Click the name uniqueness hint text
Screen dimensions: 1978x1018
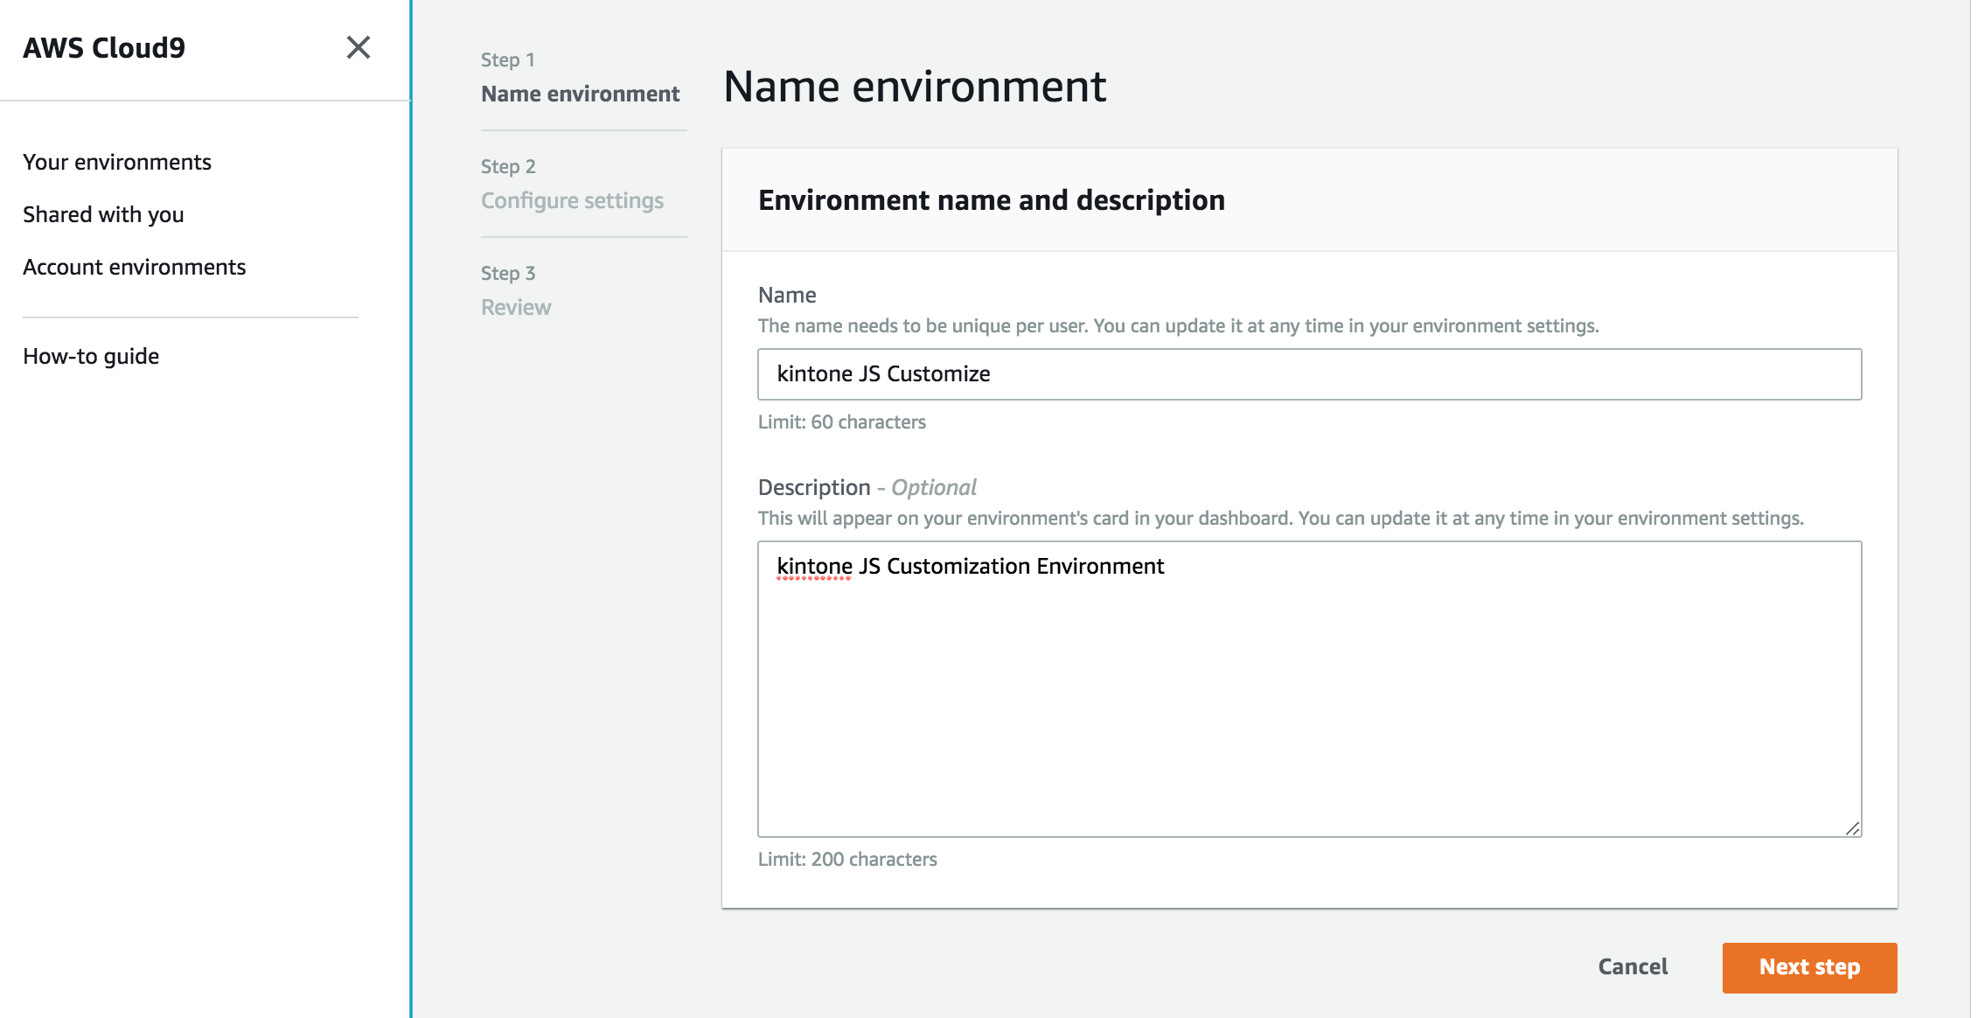click(1179, 325)
